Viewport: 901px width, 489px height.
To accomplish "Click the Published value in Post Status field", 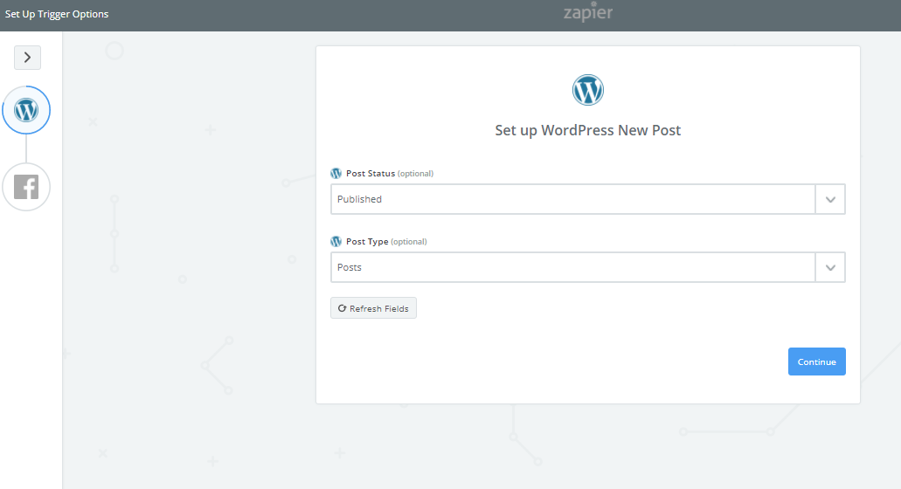I will 359,199.
